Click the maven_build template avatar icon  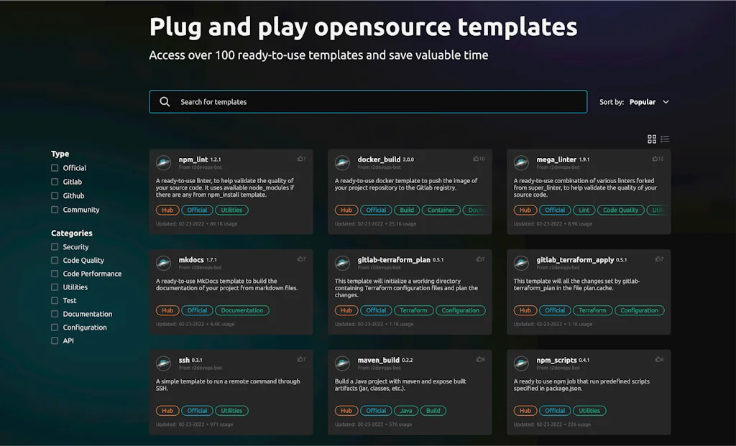343,363
